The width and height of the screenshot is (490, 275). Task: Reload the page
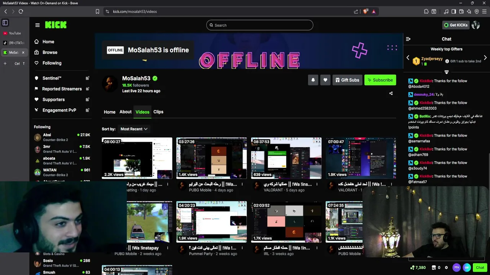[x=21, y=11]
